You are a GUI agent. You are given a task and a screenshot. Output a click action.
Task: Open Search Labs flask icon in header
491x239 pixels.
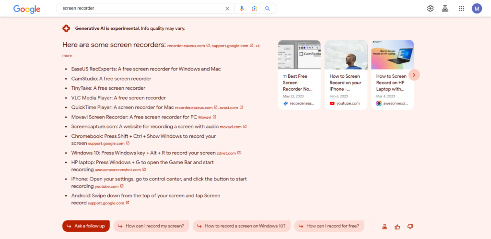[x=445, y=9]
